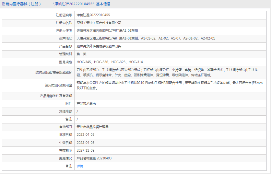Click the 注册人名称 label cell
The height and width of the screenshot is (174, 271).
click(x=38, y=23)
